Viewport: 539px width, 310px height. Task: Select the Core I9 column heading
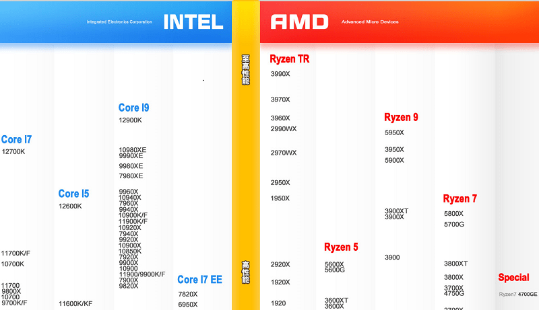pos(133,108)
